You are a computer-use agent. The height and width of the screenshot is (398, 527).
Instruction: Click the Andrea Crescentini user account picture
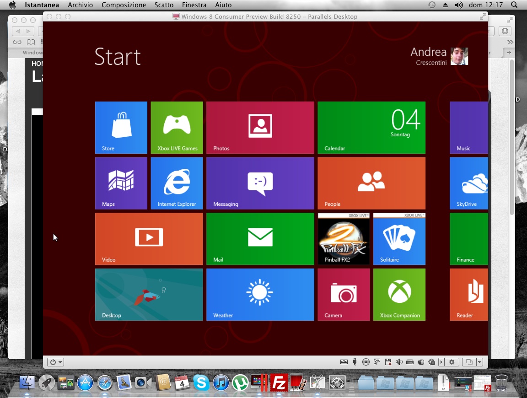[459, 56]
